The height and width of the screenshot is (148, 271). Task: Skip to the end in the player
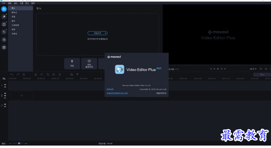(x=225, y=69)
